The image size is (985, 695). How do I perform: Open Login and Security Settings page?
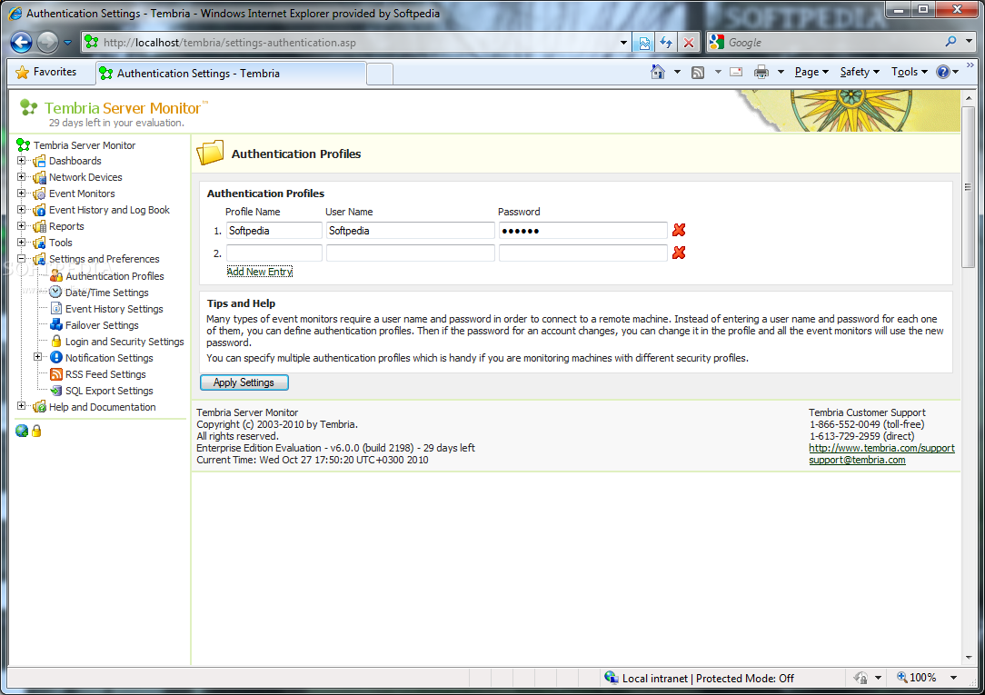coord(124,342)
